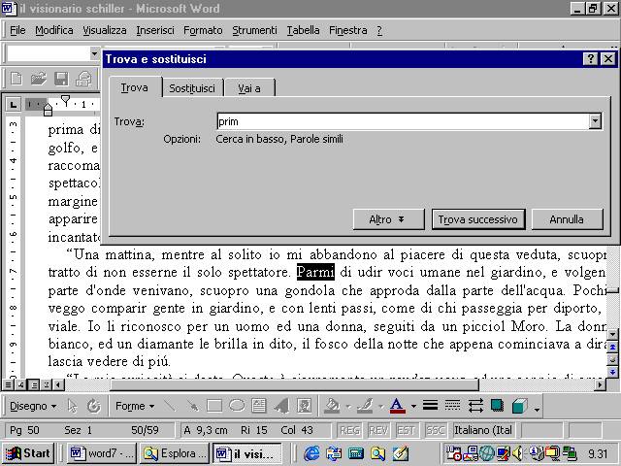Toggle SSC overtype indicator
This screenshot has height=466, width=621.
tap(435, 430)
